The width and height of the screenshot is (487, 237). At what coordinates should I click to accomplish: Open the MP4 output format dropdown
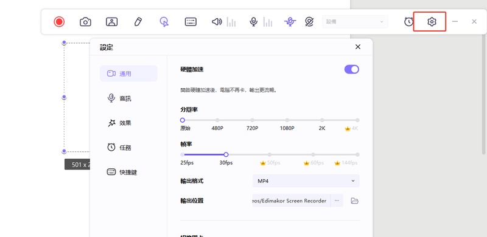tap(306, 181)
